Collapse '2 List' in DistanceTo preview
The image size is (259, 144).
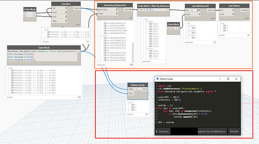101,36
